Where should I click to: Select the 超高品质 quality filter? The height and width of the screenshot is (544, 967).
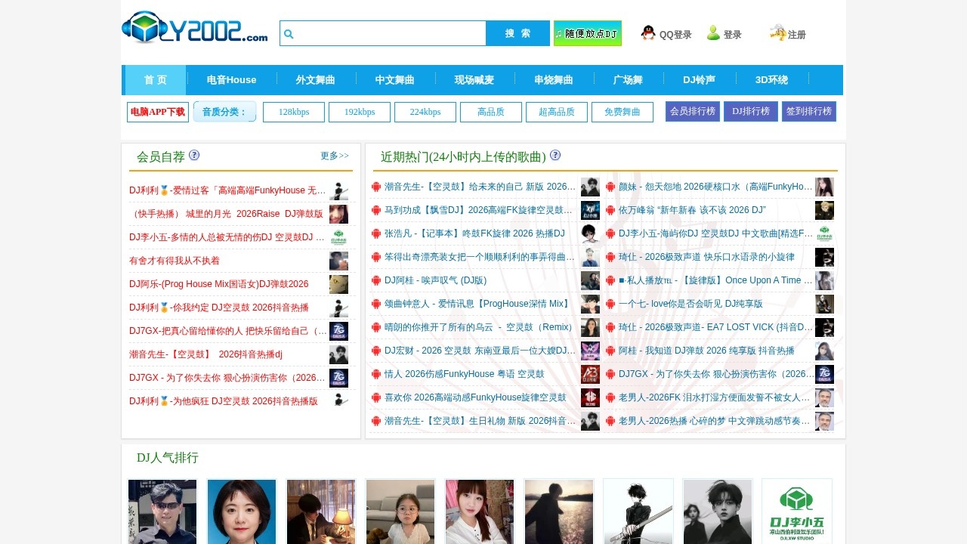(x=557, y=112)
